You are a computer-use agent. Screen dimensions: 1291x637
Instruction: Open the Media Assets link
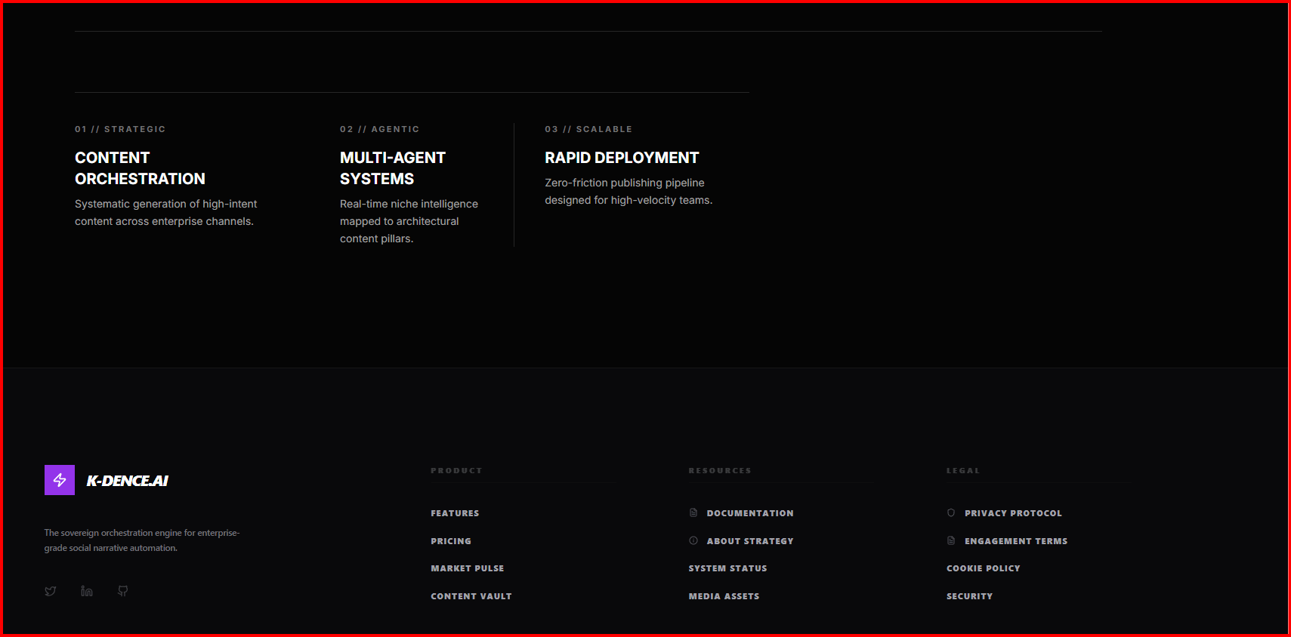point(724,596)
